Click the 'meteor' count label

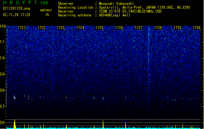46,10
